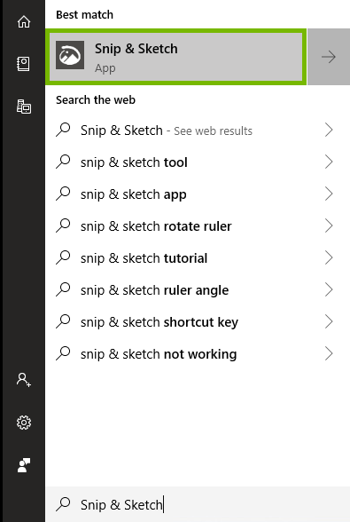Open the Feedback icon in sidebar

point(24,465)
